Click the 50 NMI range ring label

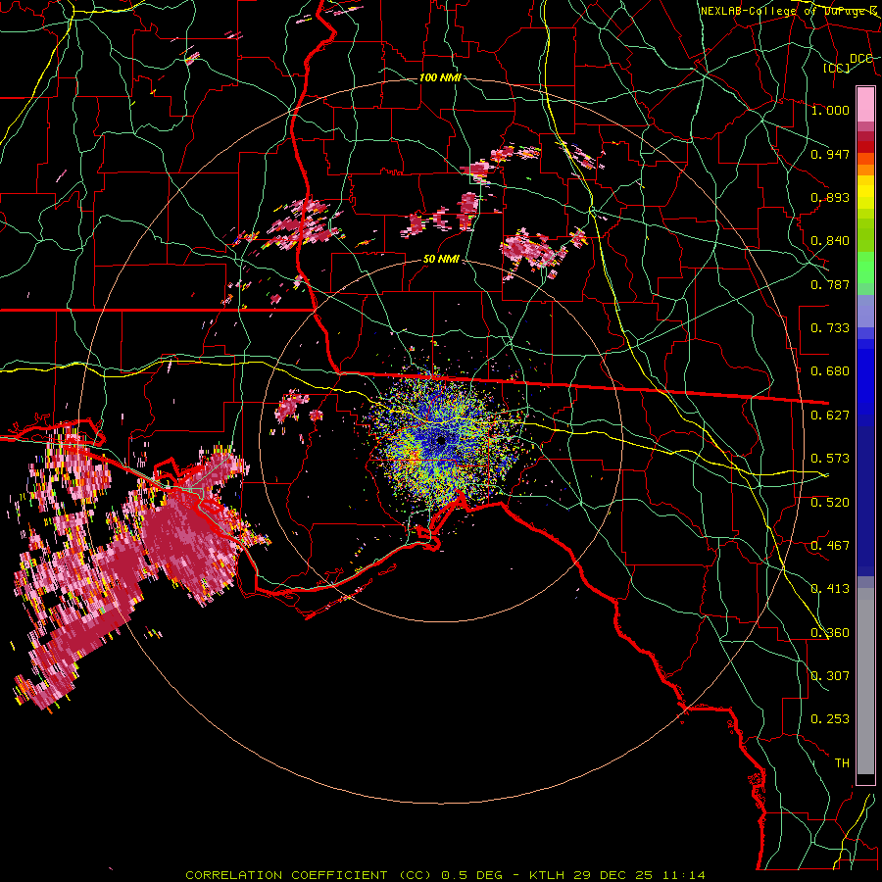(441, 259)
